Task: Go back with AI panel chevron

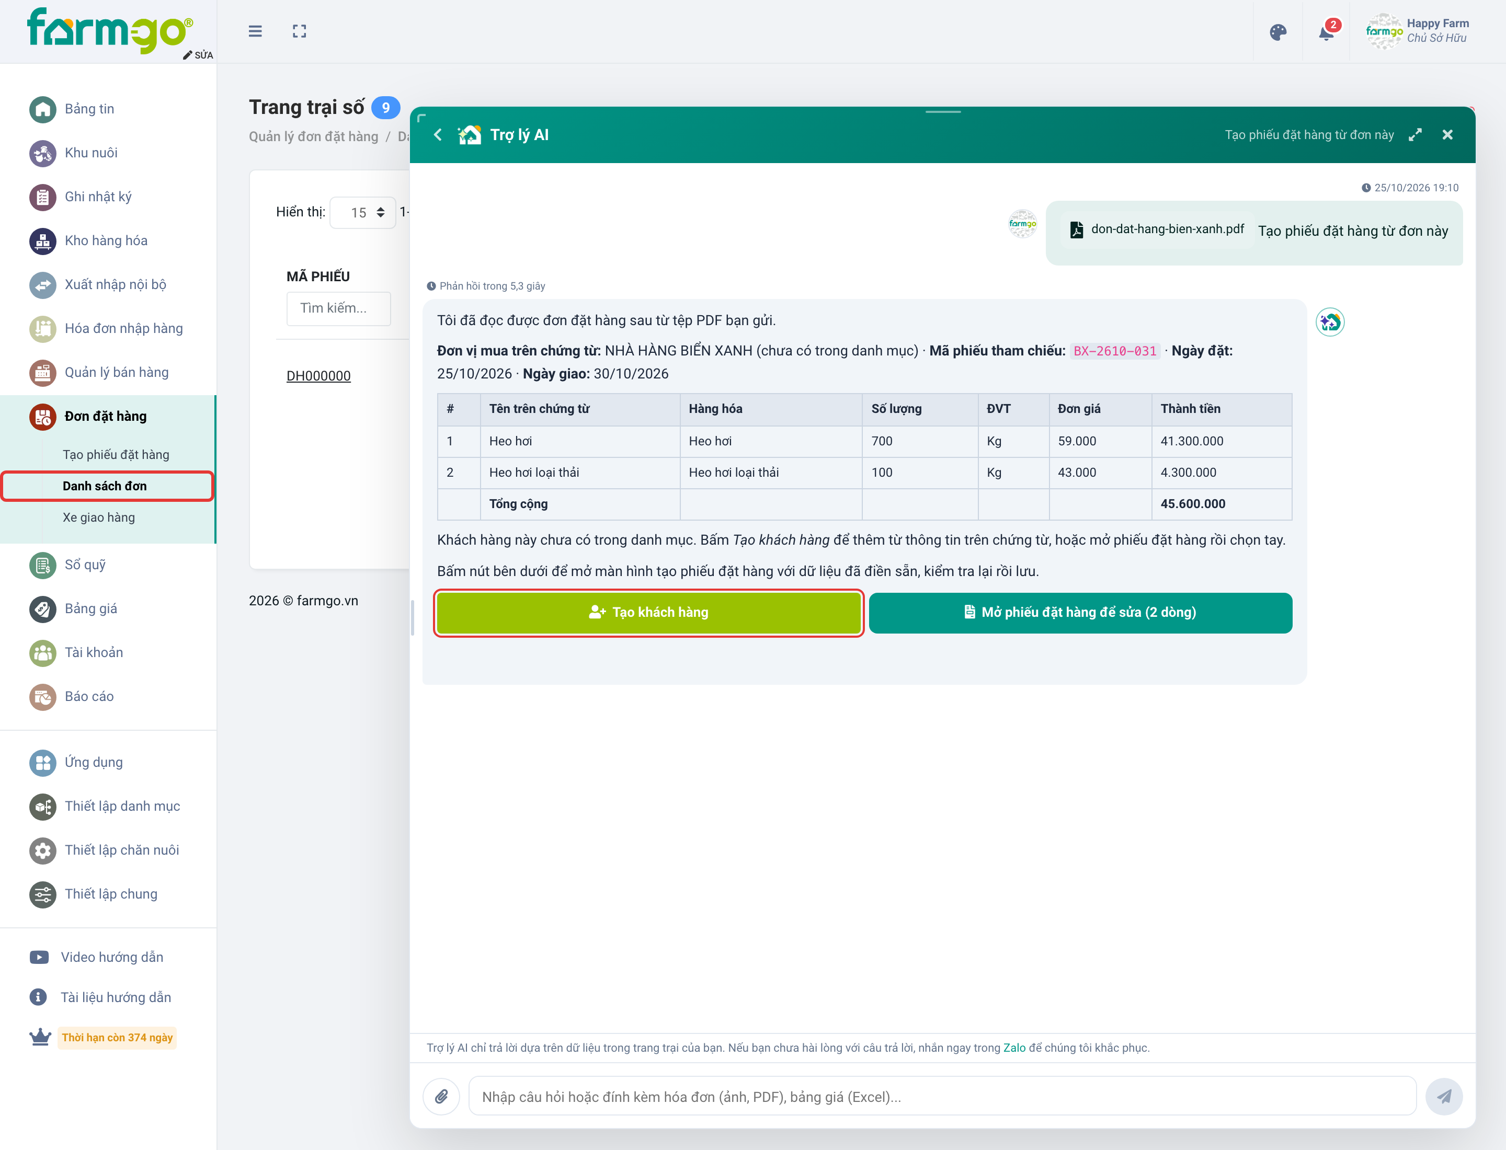Action: (438, 135)
